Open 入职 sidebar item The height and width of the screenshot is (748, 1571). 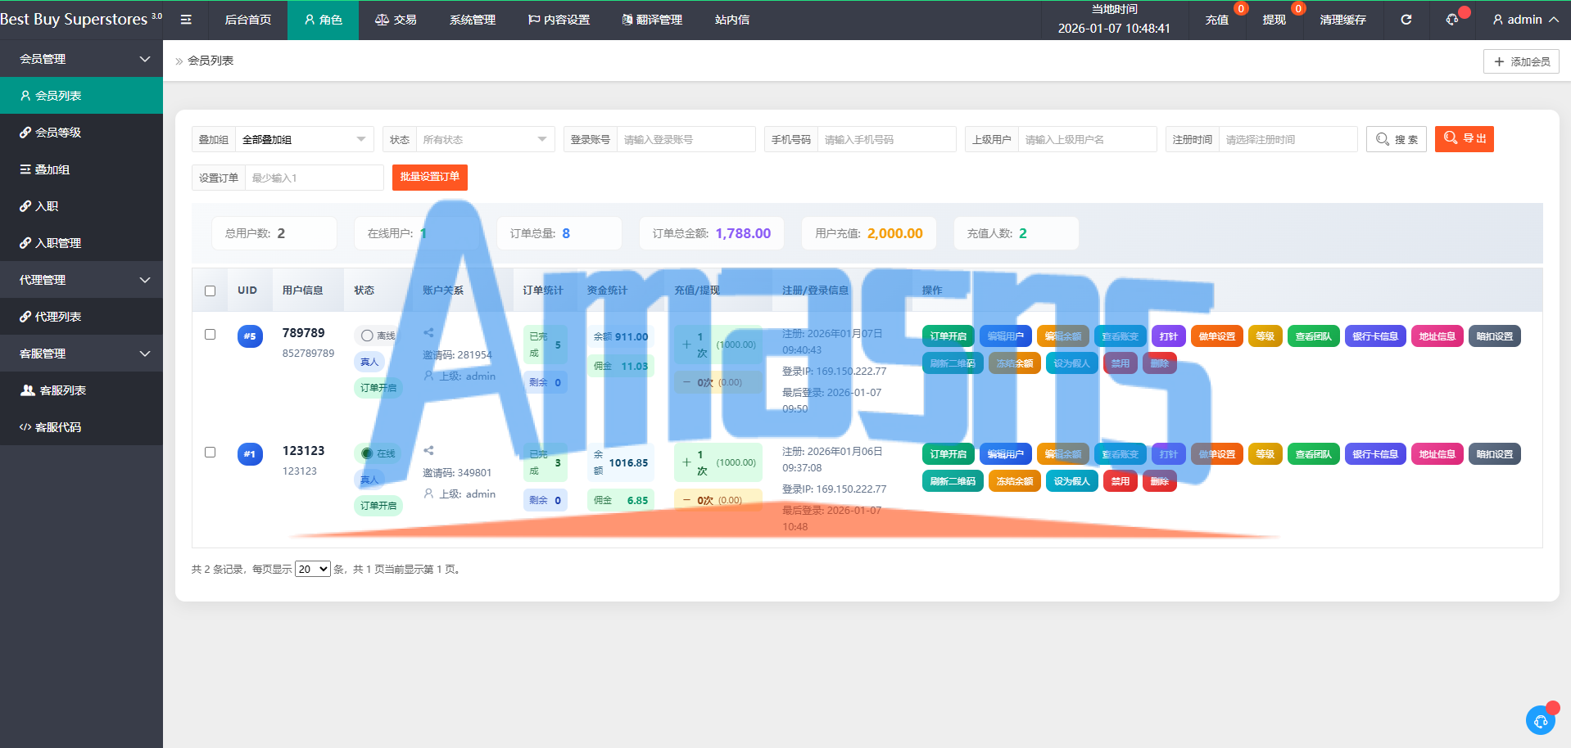tap(81, 206)
